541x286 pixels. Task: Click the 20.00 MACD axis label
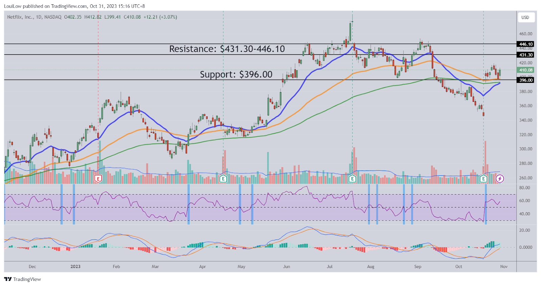coord(525,230)
